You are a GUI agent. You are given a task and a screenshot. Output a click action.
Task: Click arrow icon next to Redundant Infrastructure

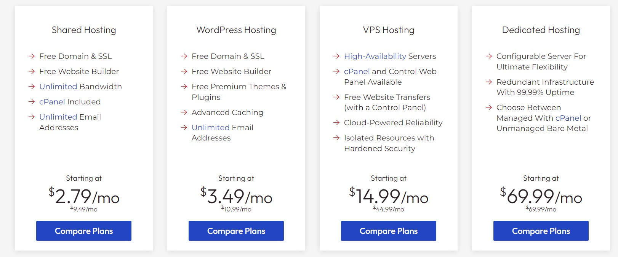[x=489, y=82]
